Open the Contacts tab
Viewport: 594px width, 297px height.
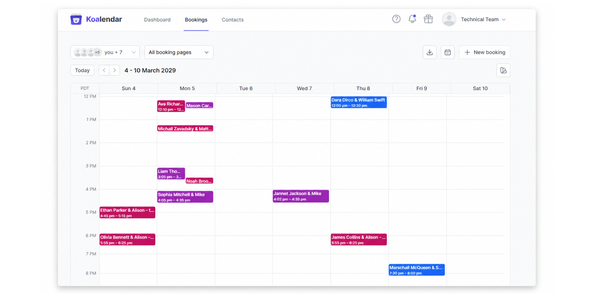point(233,20)
